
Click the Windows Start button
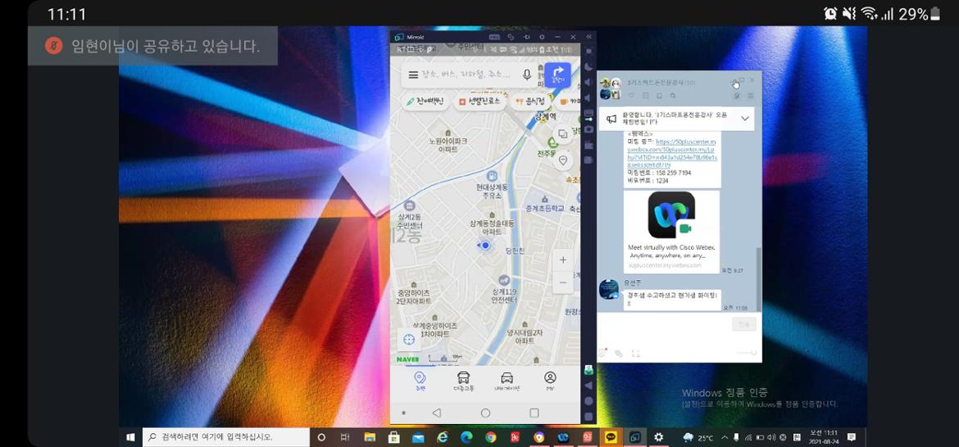tap(130, 437)
